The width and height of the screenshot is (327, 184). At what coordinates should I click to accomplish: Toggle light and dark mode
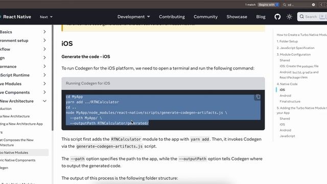pos(289,17)
